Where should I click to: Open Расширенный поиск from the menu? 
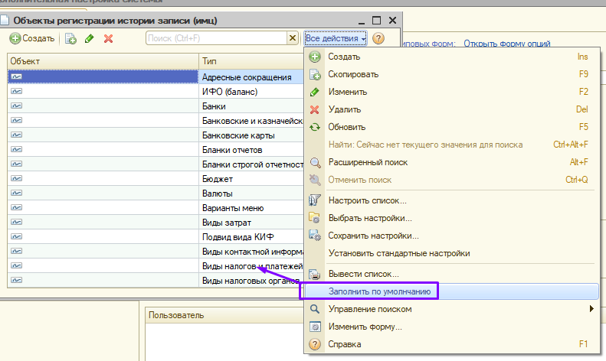[368, 162]
